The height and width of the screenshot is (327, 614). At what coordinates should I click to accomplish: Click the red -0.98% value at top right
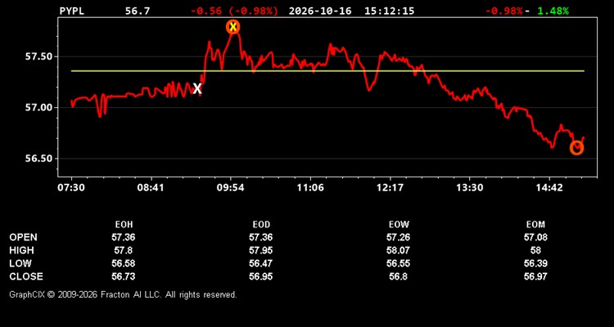(504, 11)
